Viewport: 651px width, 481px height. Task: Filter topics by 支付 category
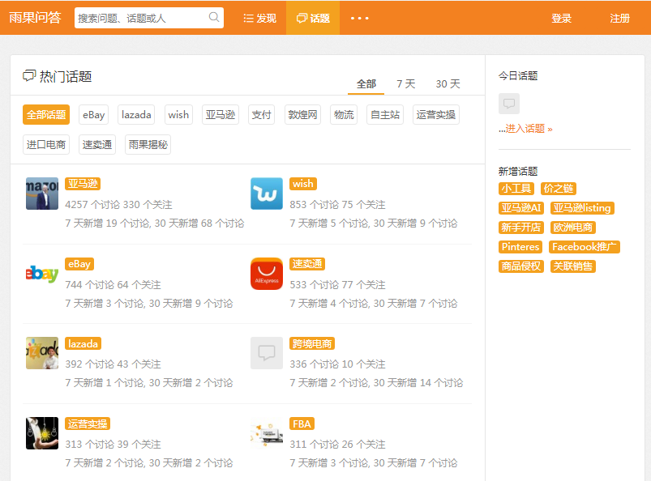[x=262, y=115]
